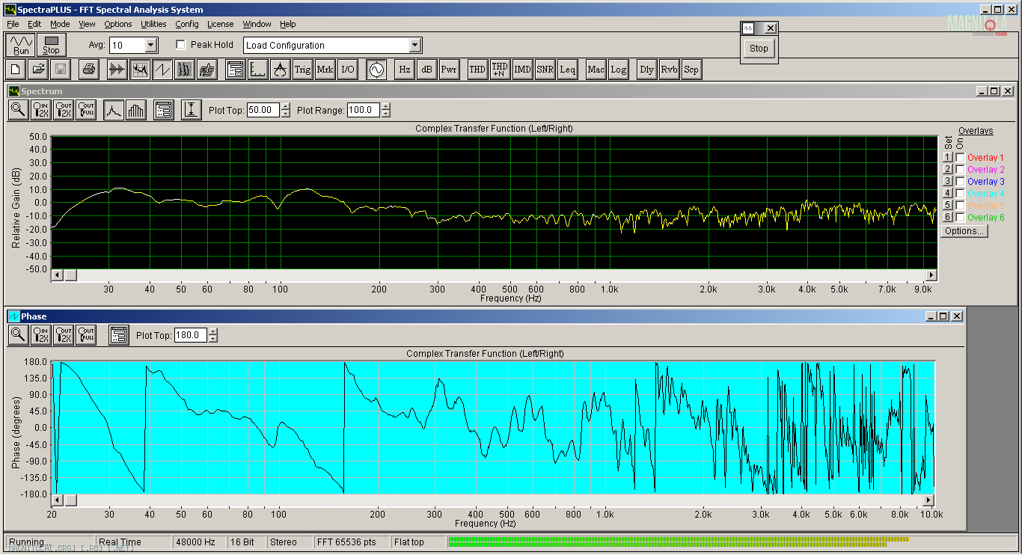Open the Leq utility button
This screenshot has height=555, width=1022.
568,70
